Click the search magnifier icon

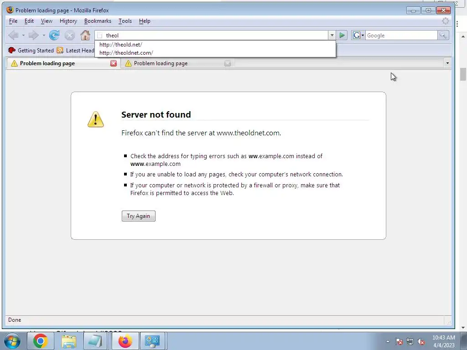tap(443, 36)
